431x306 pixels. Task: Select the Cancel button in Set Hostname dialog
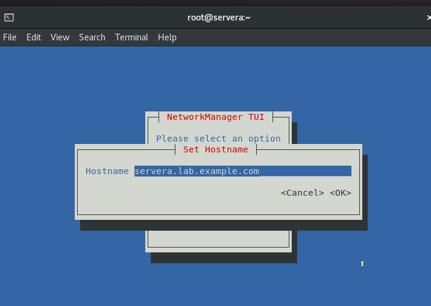pos(303,193)
